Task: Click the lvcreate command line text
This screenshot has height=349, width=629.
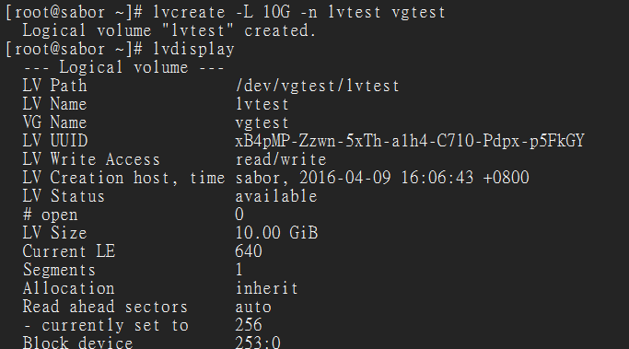Action: pyautogui.click(x=299, y=12)
